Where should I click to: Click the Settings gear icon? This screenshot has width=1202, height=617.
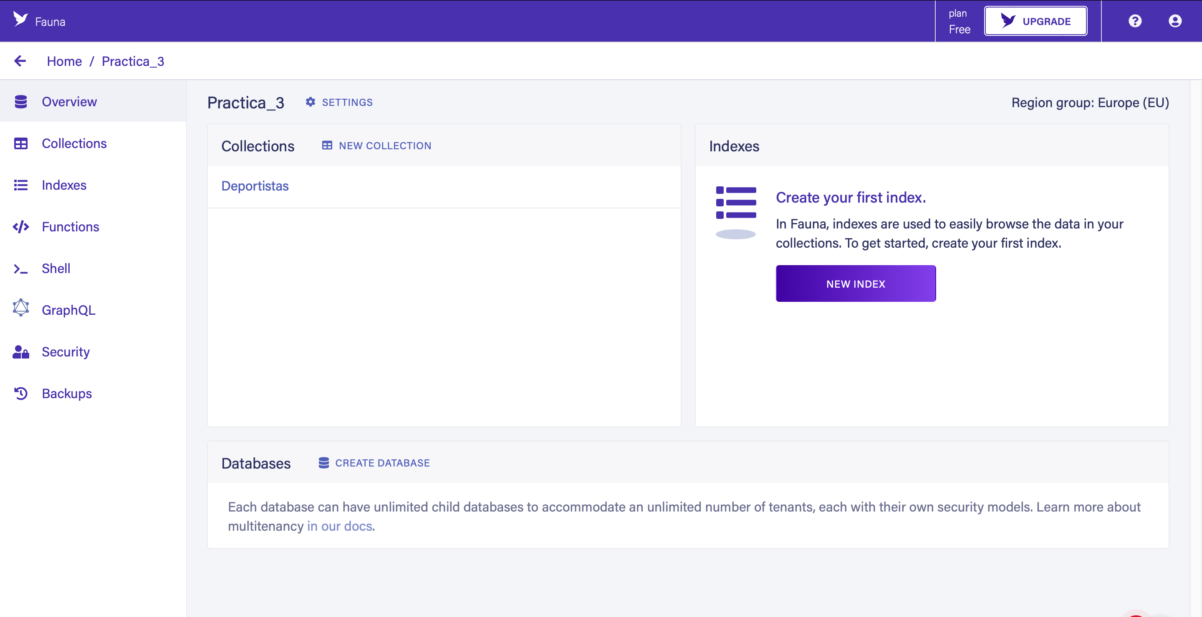tap(310, 102)
